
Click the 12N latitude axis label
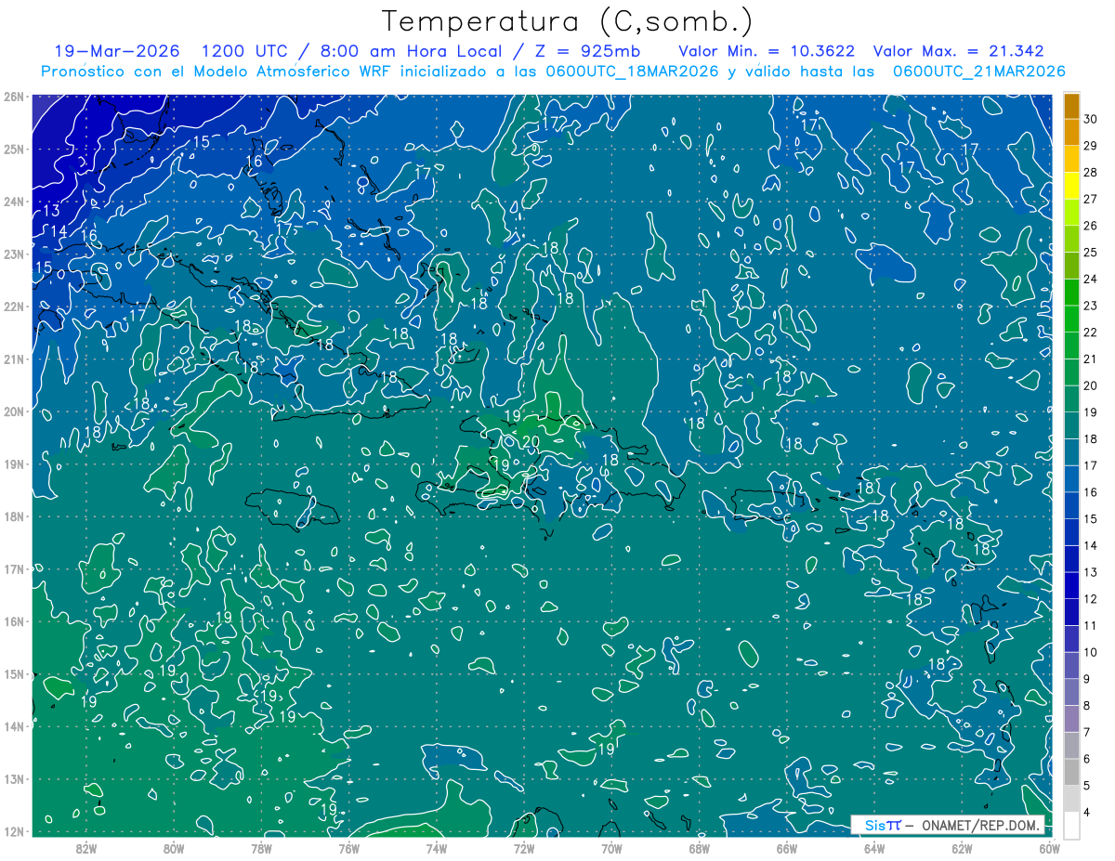coord(13,831)
